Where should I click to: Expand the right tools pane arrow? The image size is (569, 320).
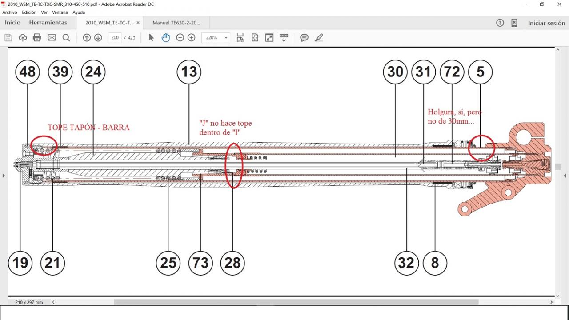coord(565,176)
